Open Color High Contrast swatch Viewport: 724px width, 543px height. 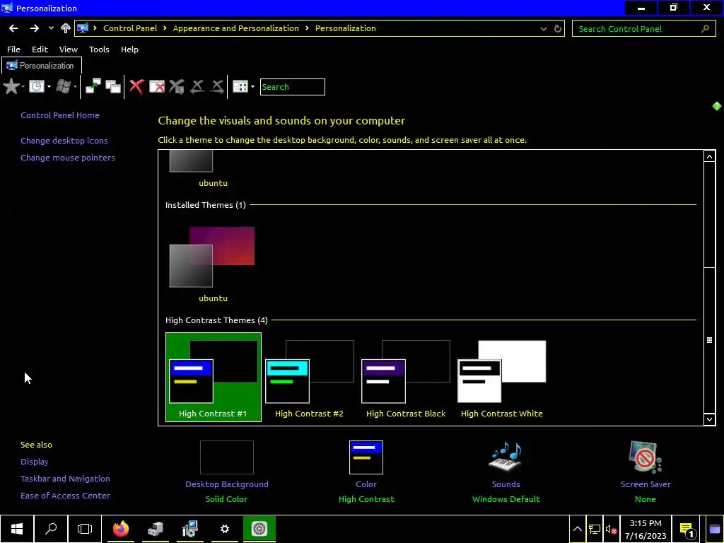click(x=366, y=457)
